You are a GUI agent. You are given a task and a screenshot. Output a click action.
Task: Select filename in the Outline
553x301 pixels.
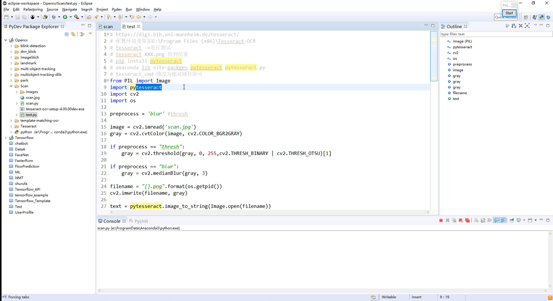(460, 93)
